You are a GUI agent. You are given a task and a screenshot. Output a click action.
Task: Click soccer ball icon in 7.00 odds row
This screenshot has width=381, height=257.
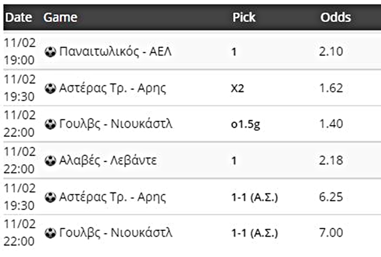click(51, 233)
